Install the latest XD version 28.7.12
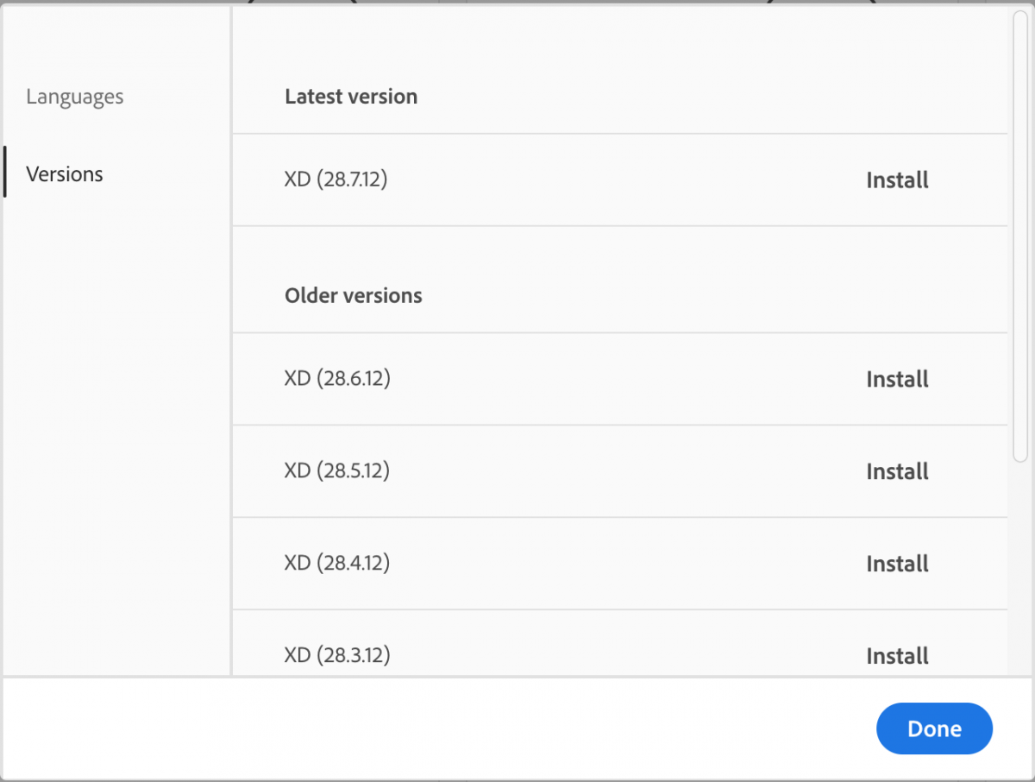This screenshot has height=782, width=1035. [897, 180]
